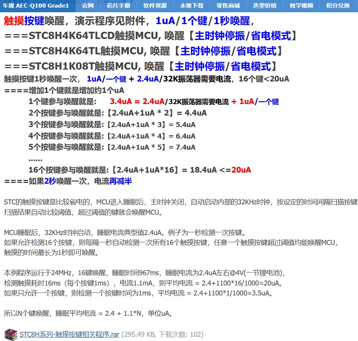Screen dimensions: 358x341
Task: Click the red 3.4uA = 2.4uA text
Action: [137, 101]
